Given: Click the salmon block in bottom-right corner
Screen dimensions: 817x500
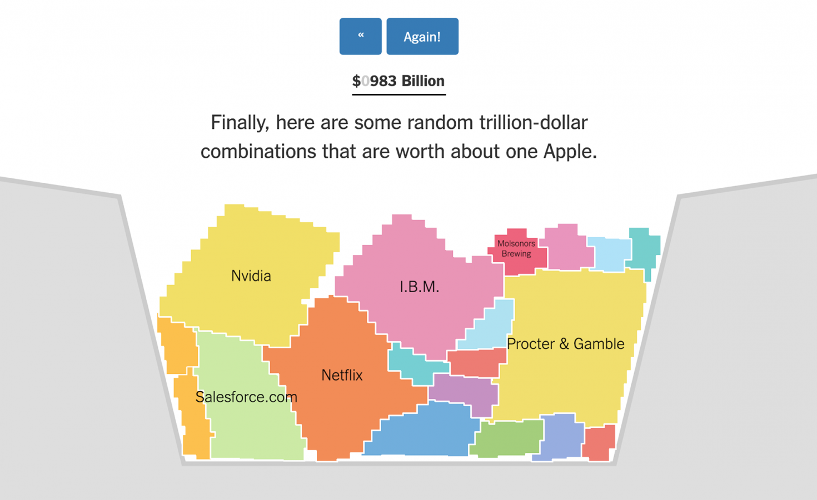Looking at the screenshot, I should tap(600, 443).
